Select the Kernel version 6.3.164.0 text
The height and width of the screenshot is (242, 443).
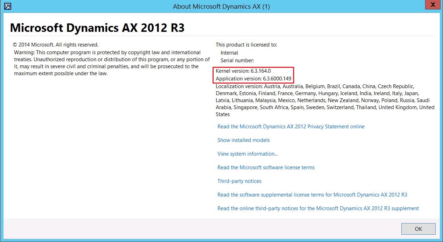point(243,71)
